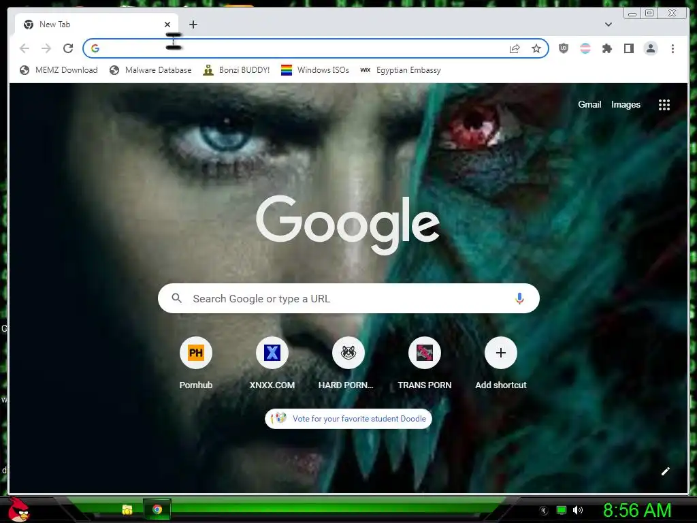697x523 pixels.
Task: Bookmark this tab with the star icon
Action: click(x=536, y=48)
